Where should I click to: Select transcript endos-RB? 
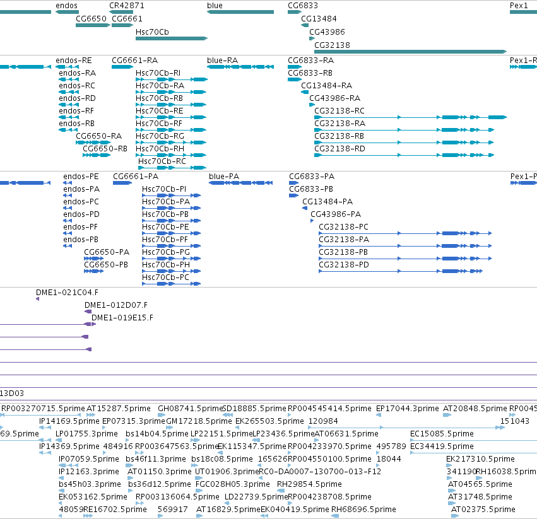point(77,123)
